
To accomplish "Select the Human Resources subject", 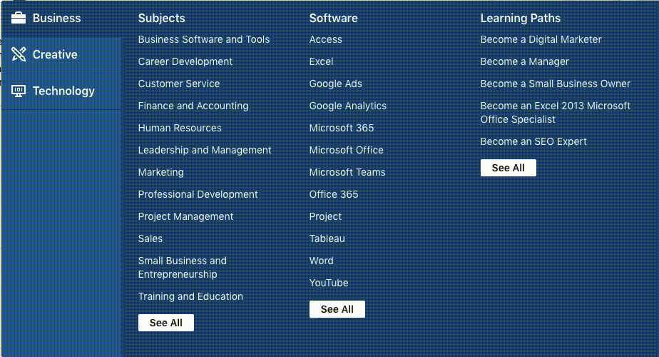I will point(180,128).
